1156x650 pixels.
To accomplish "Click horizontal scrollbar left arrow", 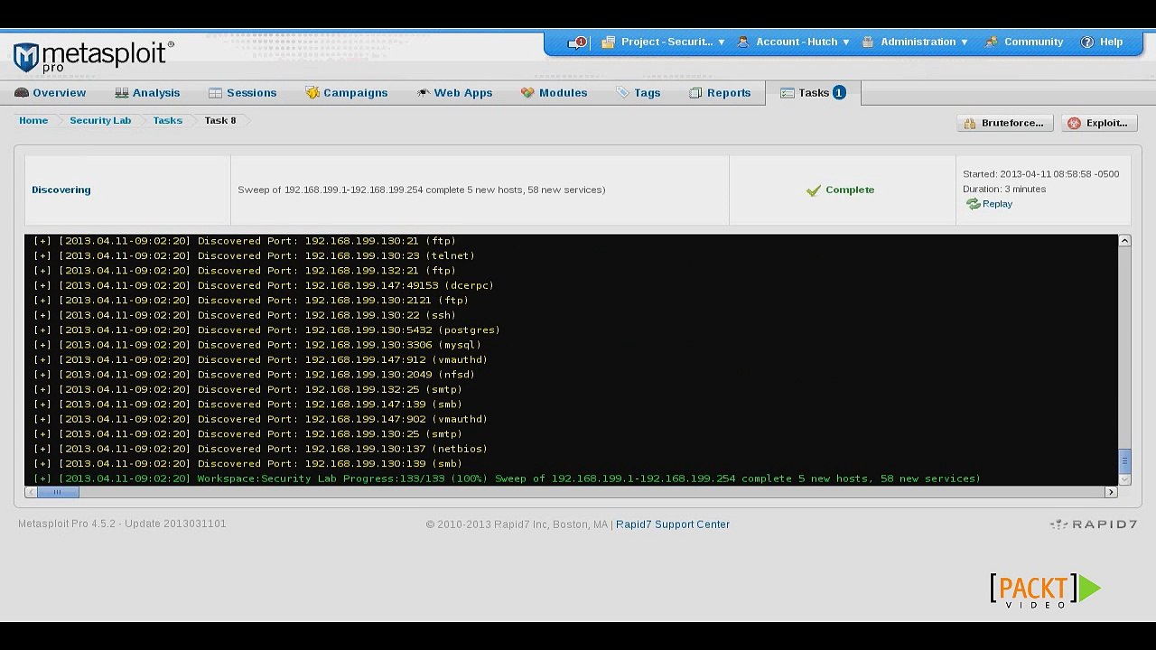I will [x=30, y=492].
